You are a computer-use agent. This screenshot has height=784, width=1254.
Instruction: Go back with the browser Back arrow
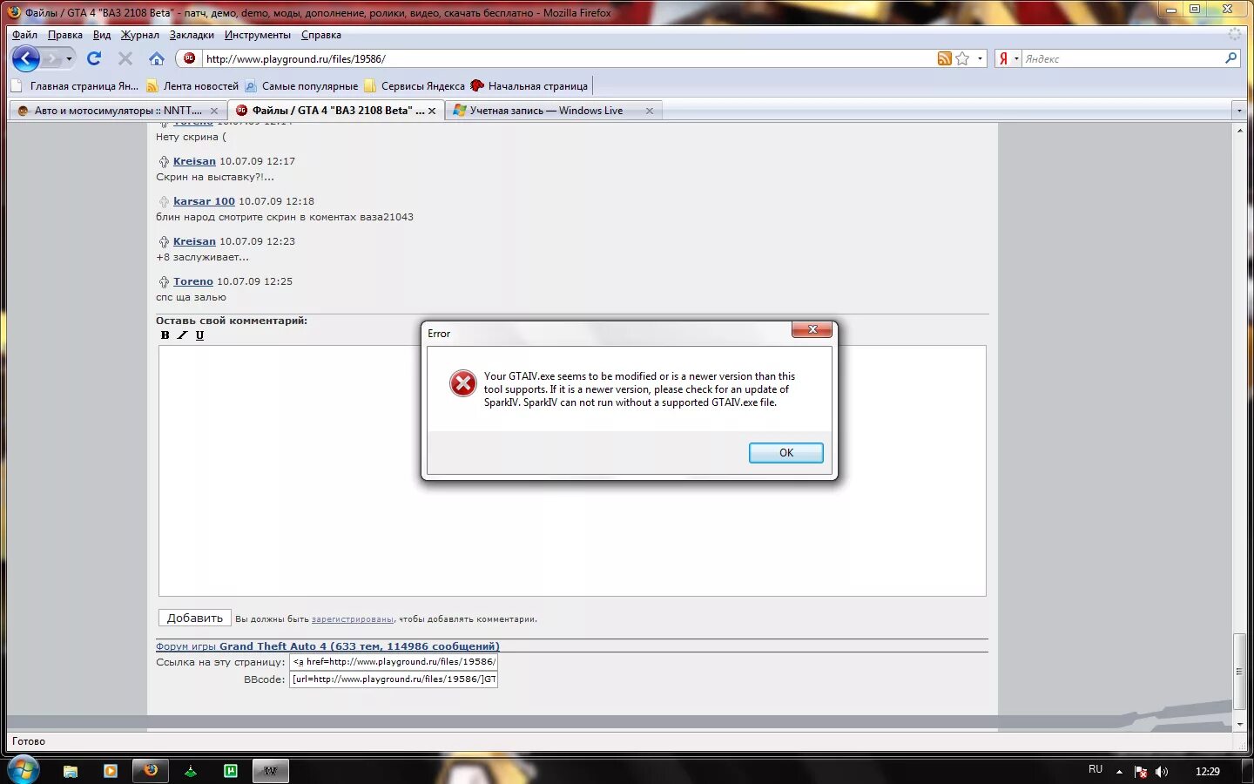(x=26, y=58)
